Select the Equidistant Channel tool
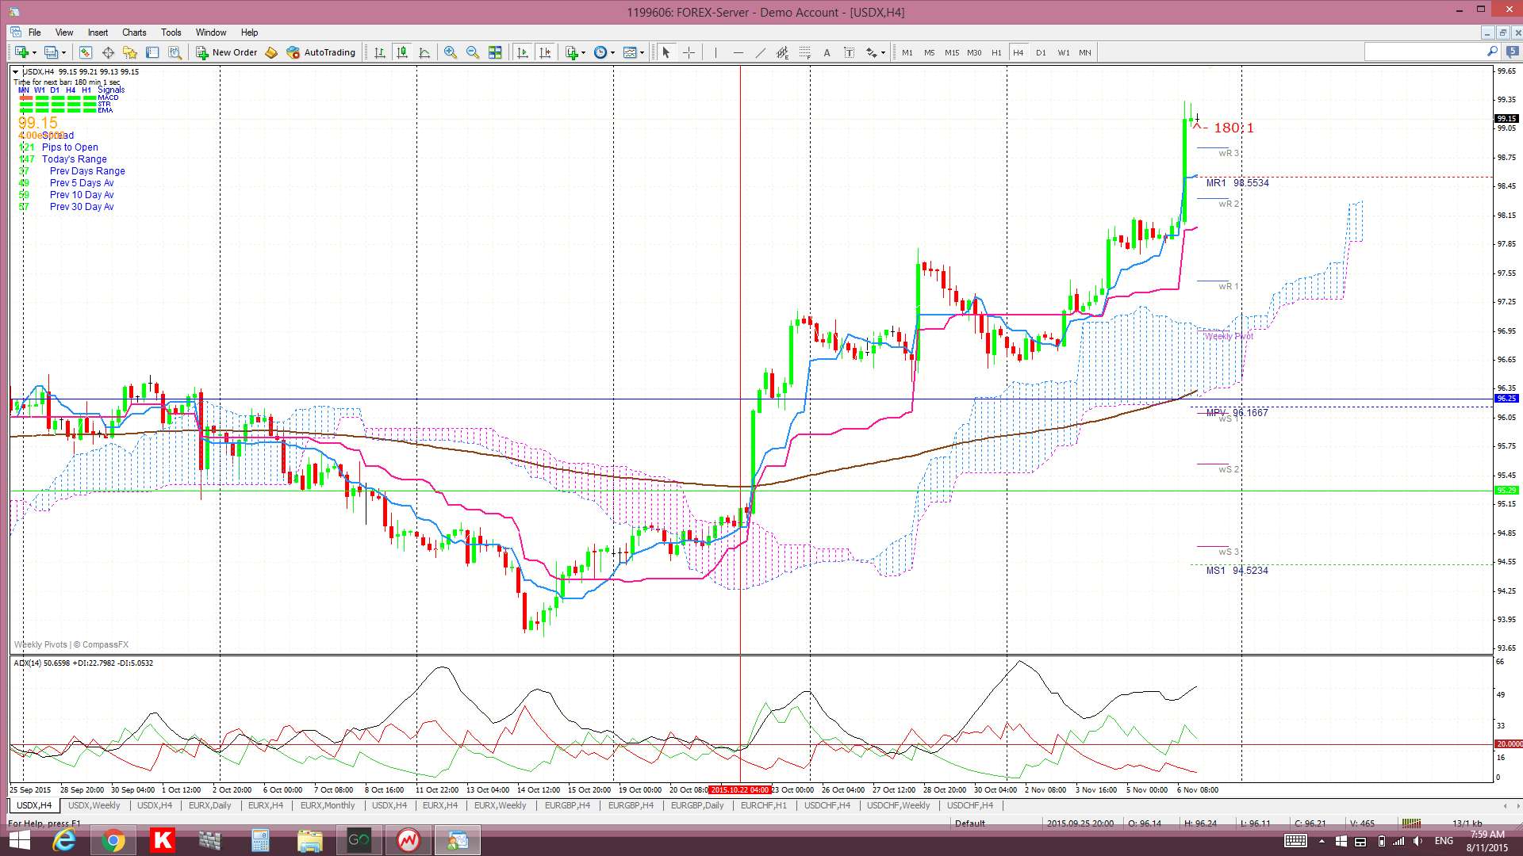 click(x=782, y=52)
